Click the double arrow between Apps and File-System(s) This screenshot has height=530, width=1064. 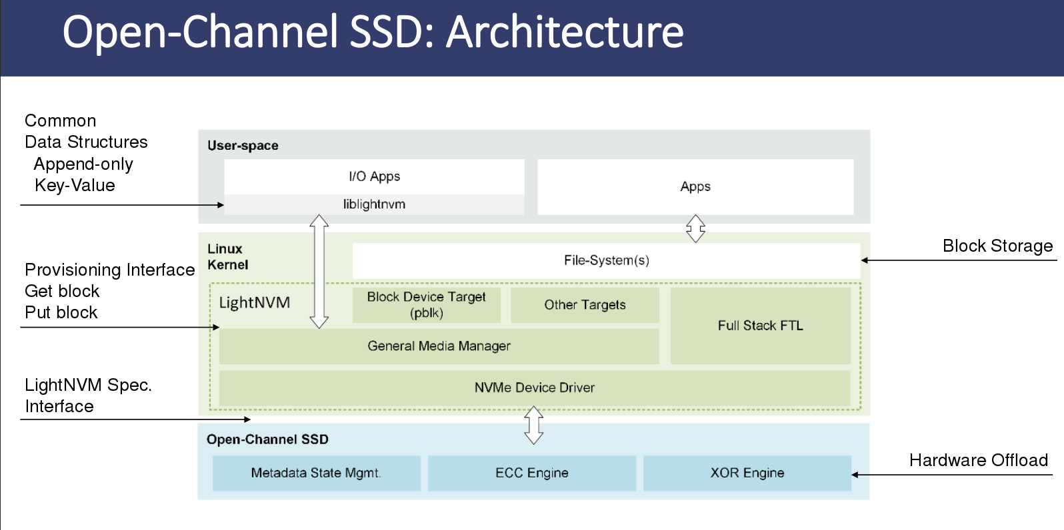[695, 228]
